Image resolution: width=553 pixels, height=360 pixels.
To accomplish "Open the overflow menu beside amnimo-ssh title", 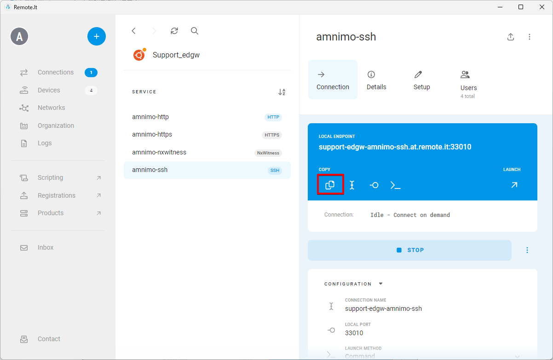I will (x=530, y=37).
